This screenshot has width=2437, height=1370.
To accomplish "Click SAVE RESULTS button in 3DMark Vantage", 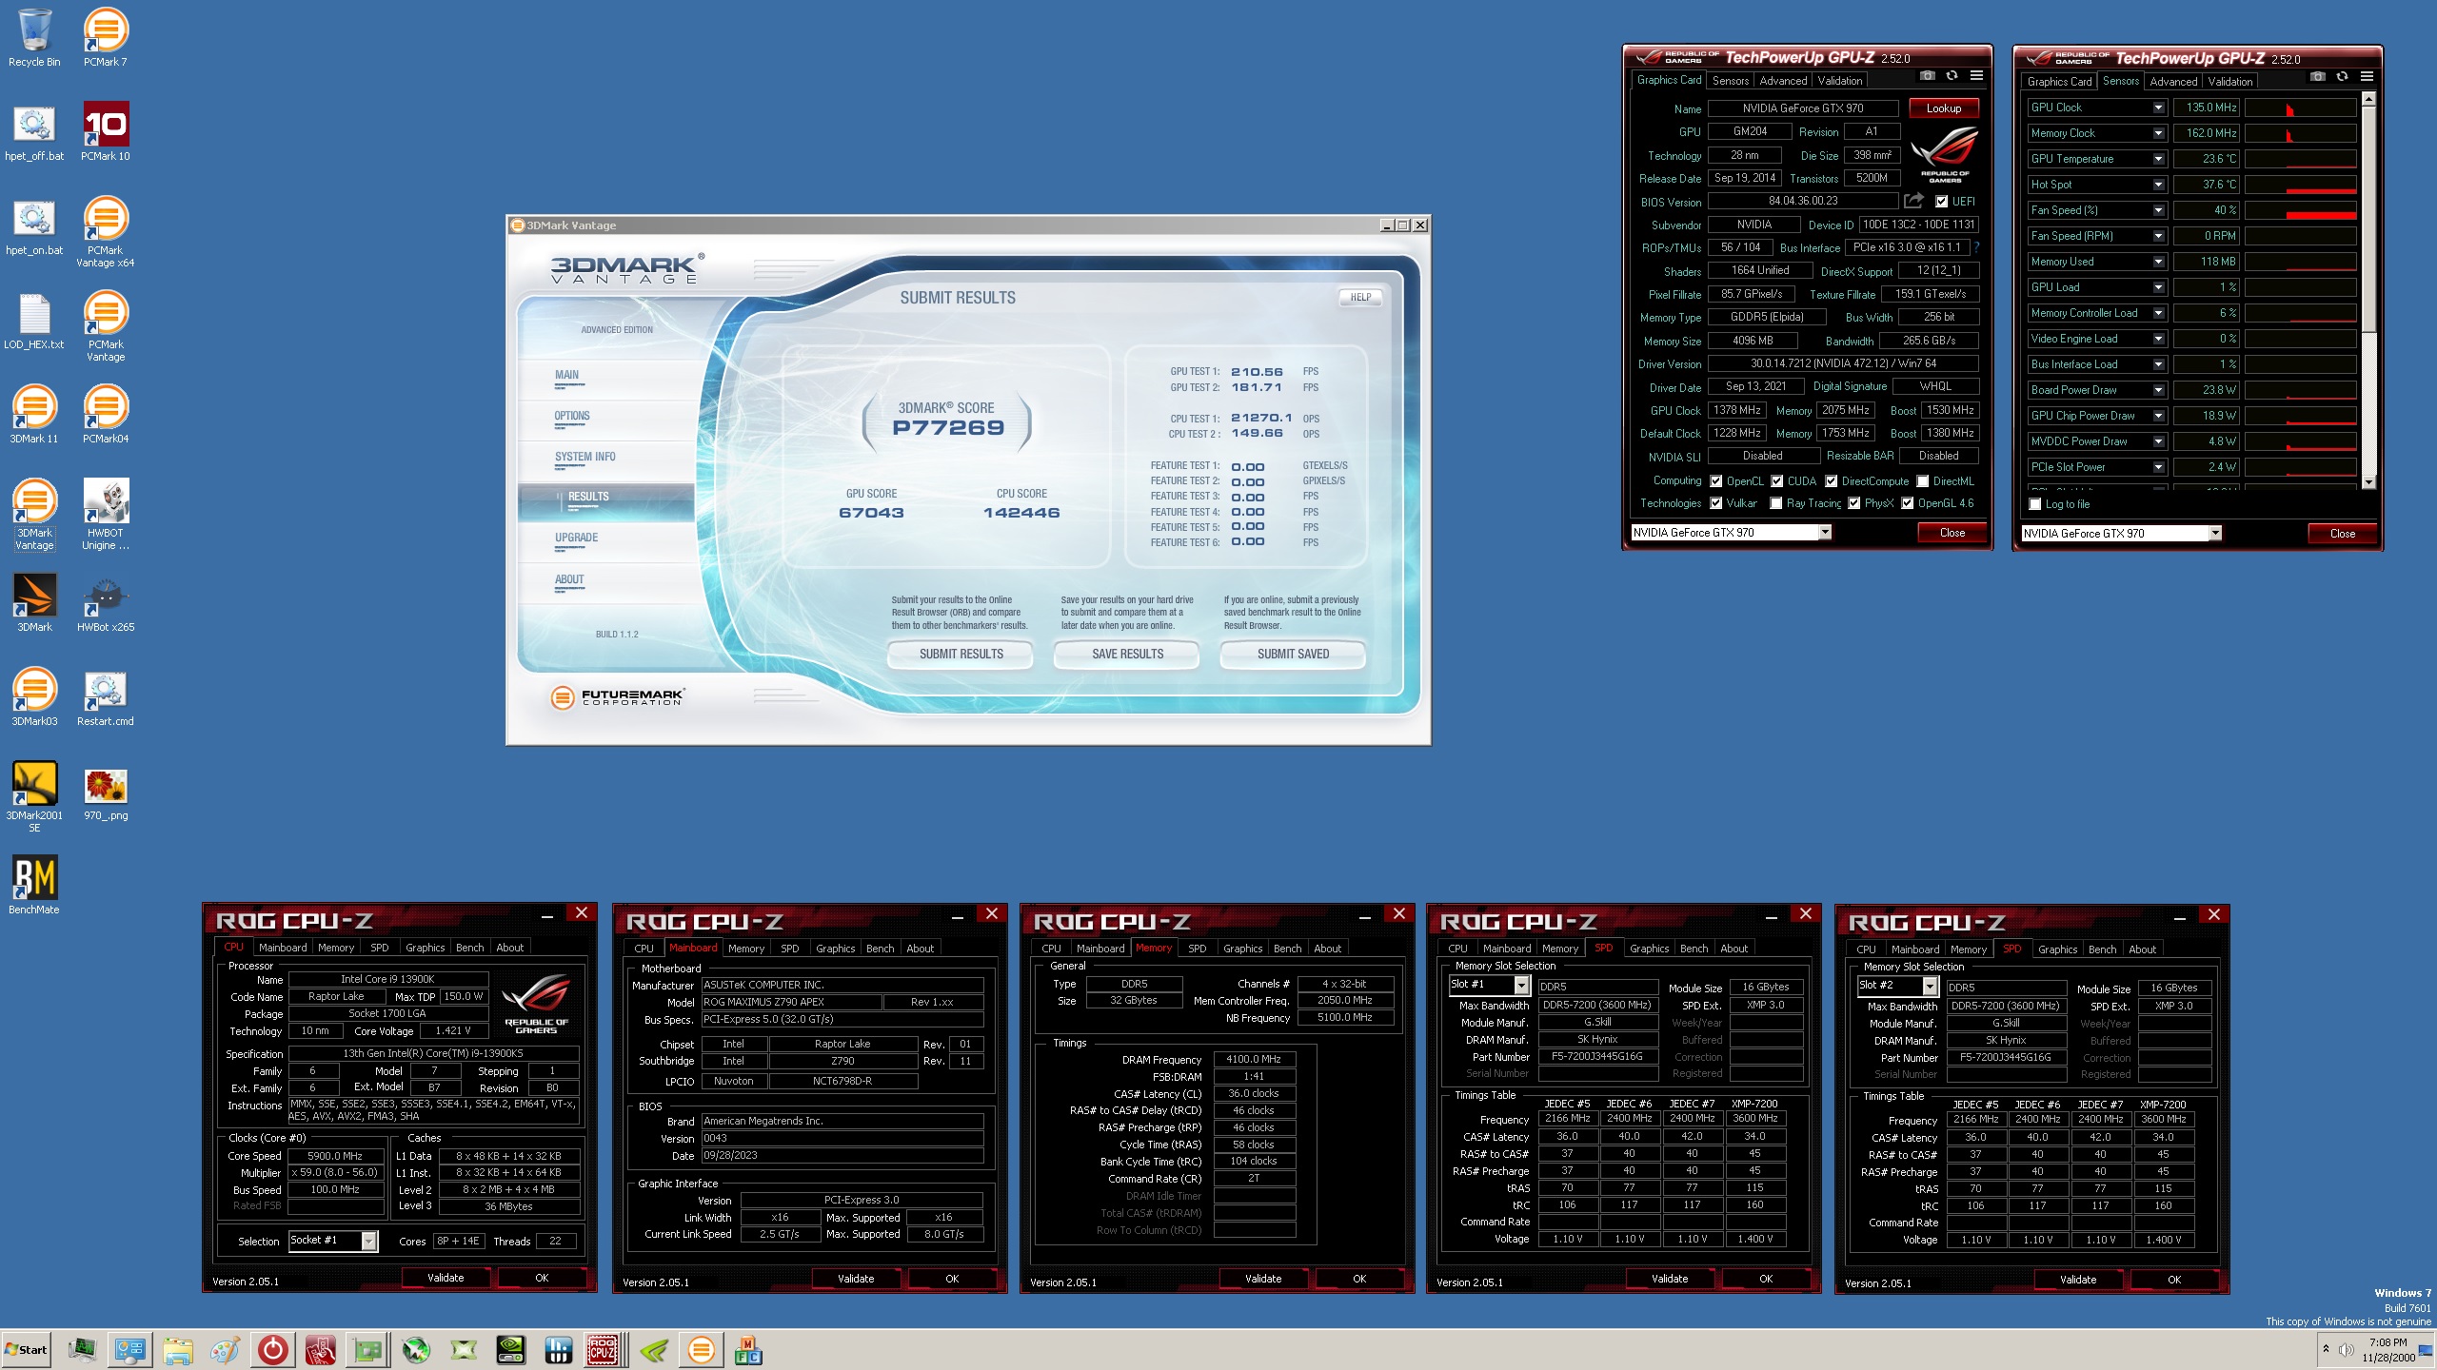I will point(1127,654).
